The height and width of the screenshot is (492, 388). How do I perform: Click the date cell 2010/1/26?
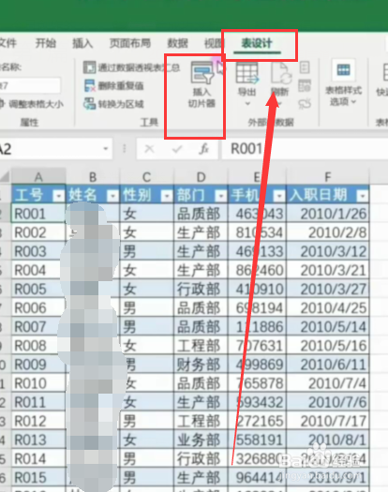point(328,214)
